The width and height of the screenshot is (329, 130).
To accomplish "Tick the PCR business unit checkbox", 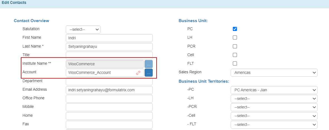I will pos(235,46).
